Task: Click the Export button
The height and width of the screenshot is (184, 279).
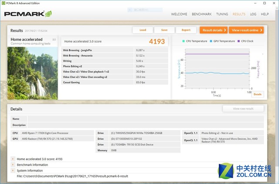Action: 186,30
